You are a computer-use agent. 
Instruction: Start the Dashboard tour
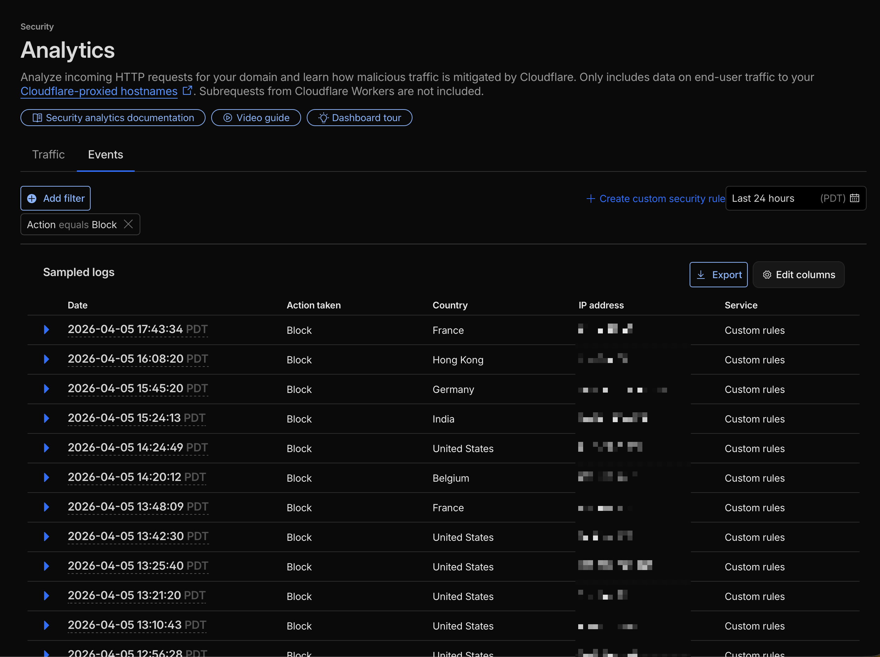[359, 118]
